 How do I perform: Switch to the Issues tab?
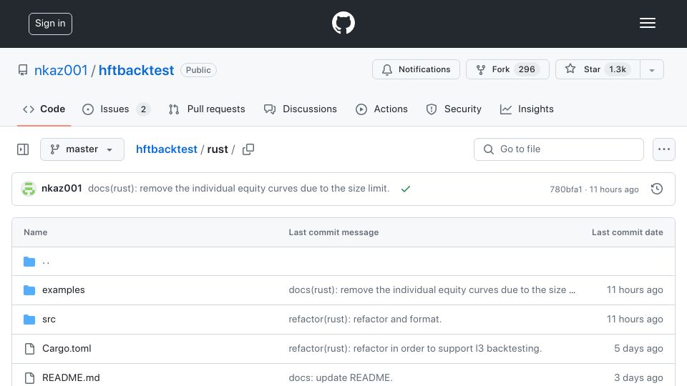click(x=116, y=109)
